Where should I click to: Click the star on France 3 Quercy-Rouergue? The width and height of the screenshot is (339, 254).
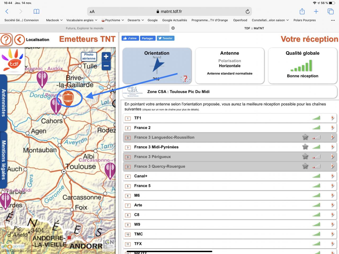(305, 166)
